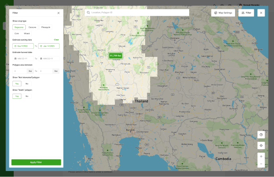Click the 91,799 Rai map marker
274x177 pixels.
(x=116, y=56)
